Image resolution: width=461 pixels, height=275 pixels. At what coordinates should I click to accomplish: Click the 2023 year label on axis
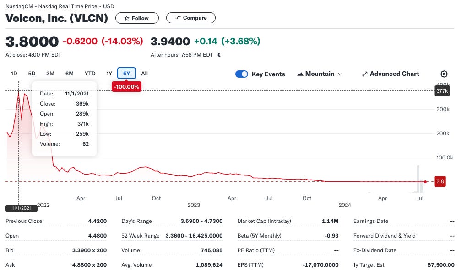[194, 205]
